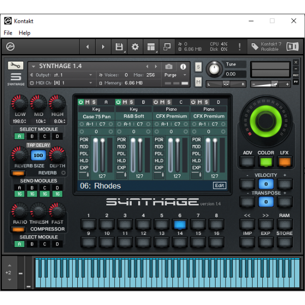Click the orange LFX button

pos(284,162)
